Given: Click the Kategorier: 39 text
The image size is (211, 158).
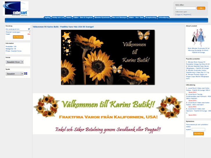Looking at the screenshot, I should point(11,49).
